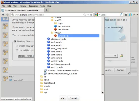Click Firefox home button
Screen dimensions: 139x101
coord(126,15)
